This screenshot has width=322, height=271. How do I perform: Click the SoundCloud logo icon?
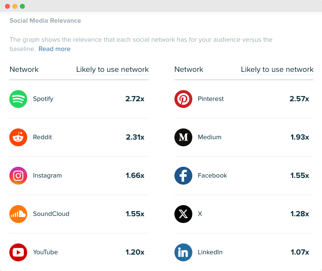point(18,214)
